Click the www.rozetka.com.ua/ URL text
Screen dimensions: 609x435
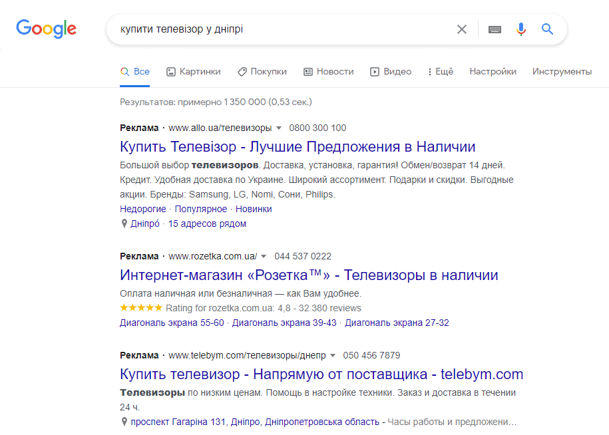tap(212, 257)
